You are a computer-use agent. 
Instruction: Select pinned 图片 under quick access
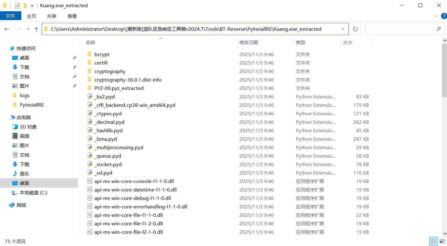(x=24, y=86)
